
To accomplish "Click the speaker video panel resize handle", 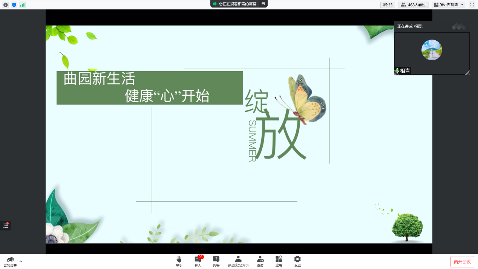I will 467,73.
